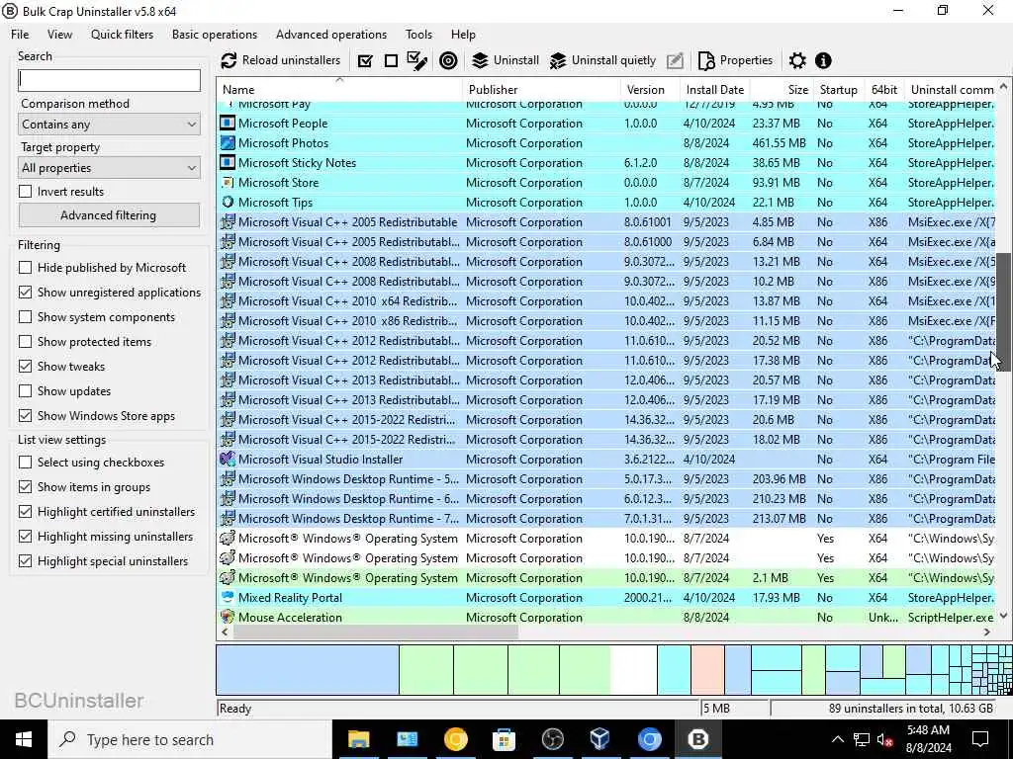This screenshot has width=1013, height=759.
Task: Click the Reload uninstallers refresh icon
Action: tap(229, 60)
